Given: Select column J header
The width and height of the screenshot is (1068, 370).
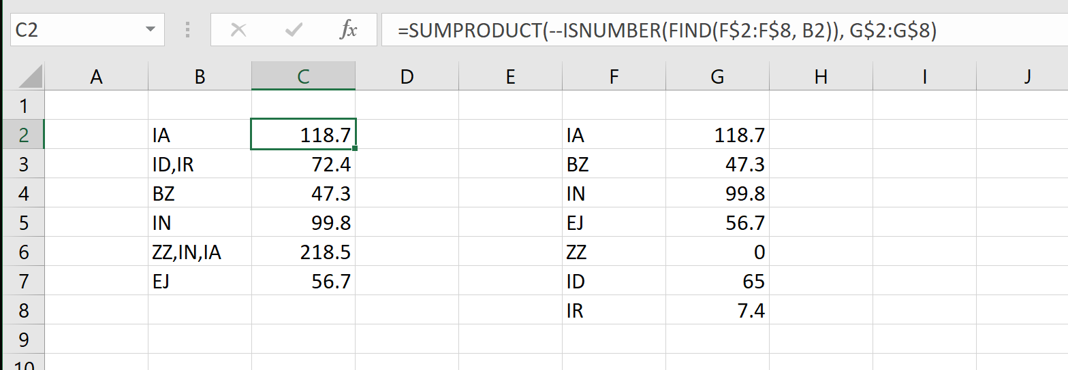Looking at the screenshot, I should [x=1027, y=77].
